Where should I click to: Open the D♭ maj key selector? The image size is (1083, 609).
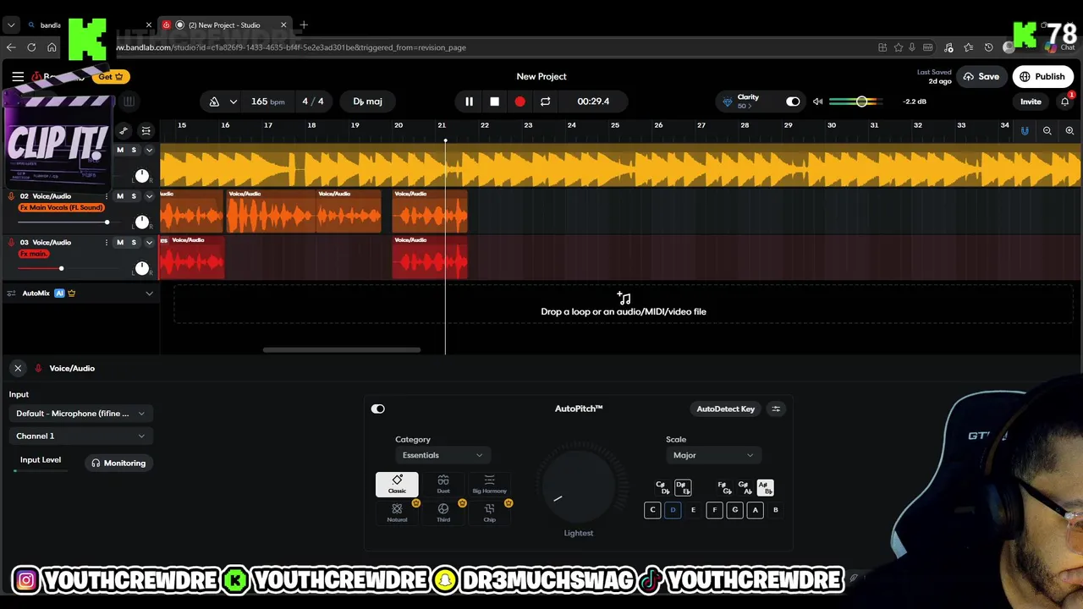coord(367,101)
